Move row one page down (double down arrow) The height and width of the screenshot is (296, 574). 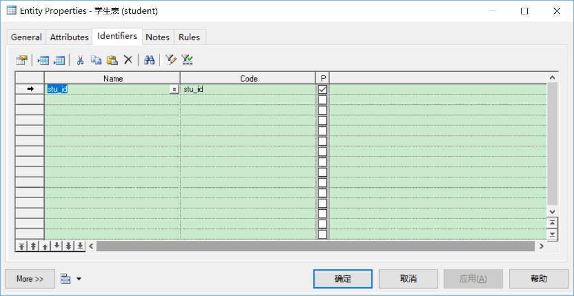click(68, 246)
